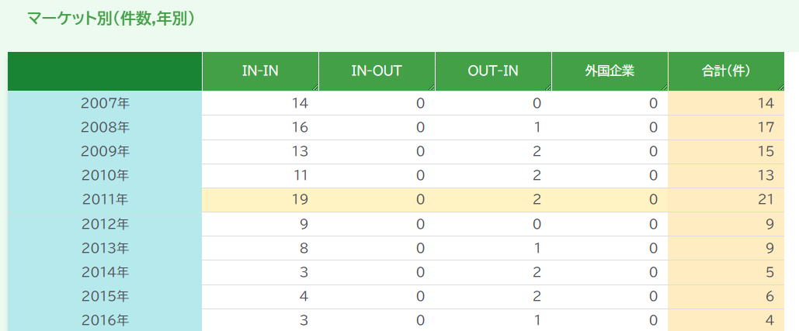Click the 合計 value 17 for 2008年
The width and height of the screenshot is (799, 331).
coord(766,127)
